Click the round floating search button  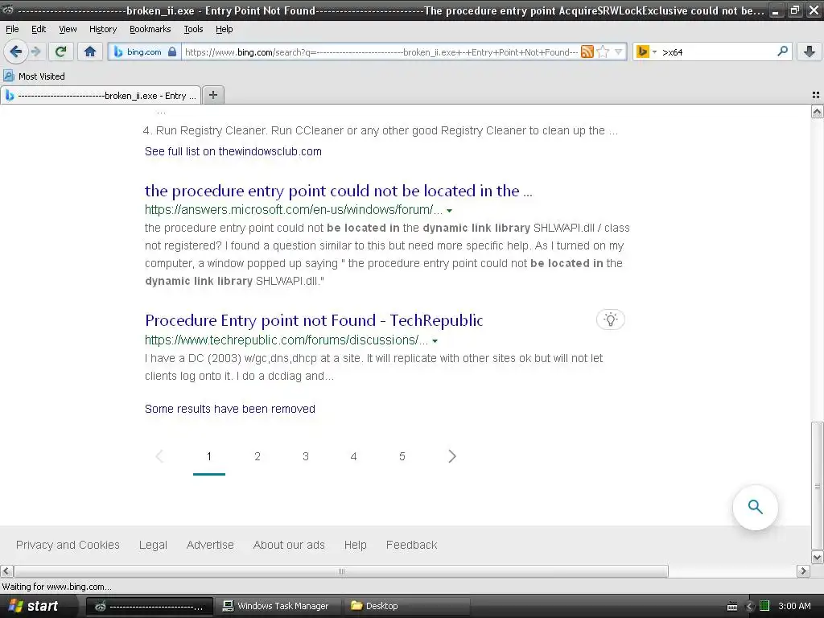point(755,507)
